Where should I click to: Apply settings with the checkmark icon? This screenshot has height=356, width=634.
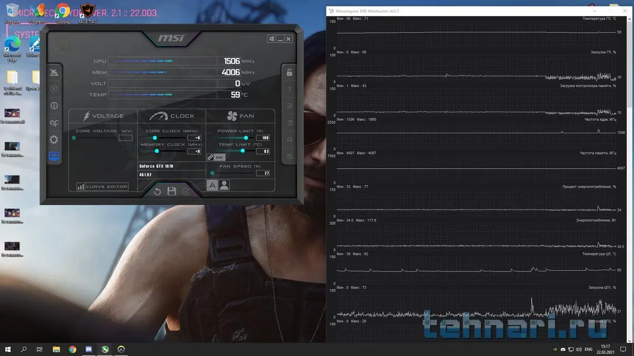185,191
